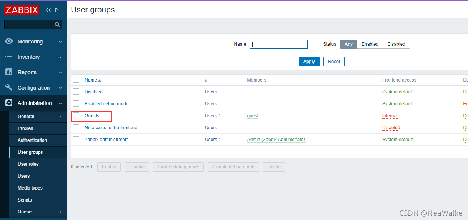The image size is (468, 220).
Task: Change Disabled frontend access for No access group
Action: tap(391, 128)
